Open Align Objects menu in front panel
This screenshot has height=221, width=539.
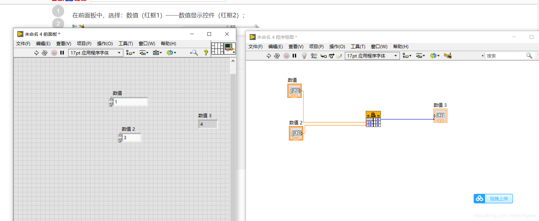click(130, 53)
